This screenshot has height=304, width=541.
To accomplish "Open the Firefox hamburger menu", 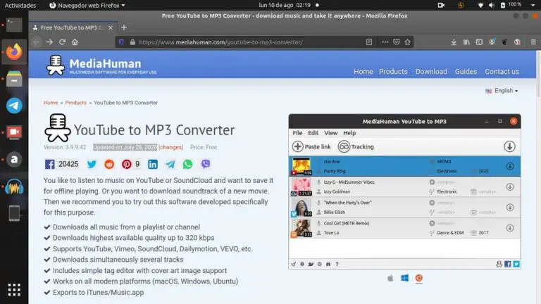I will point(533,42).
